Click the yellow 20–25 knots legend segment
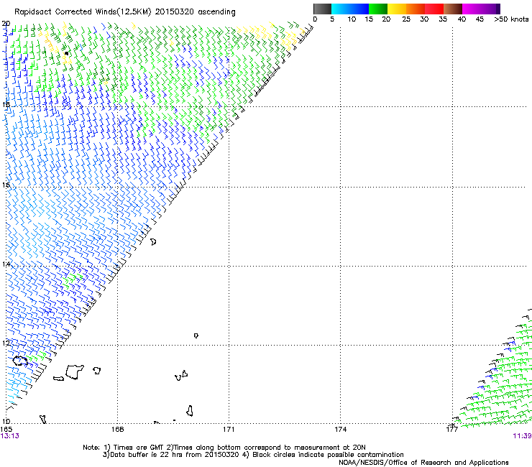 [396, 9]
